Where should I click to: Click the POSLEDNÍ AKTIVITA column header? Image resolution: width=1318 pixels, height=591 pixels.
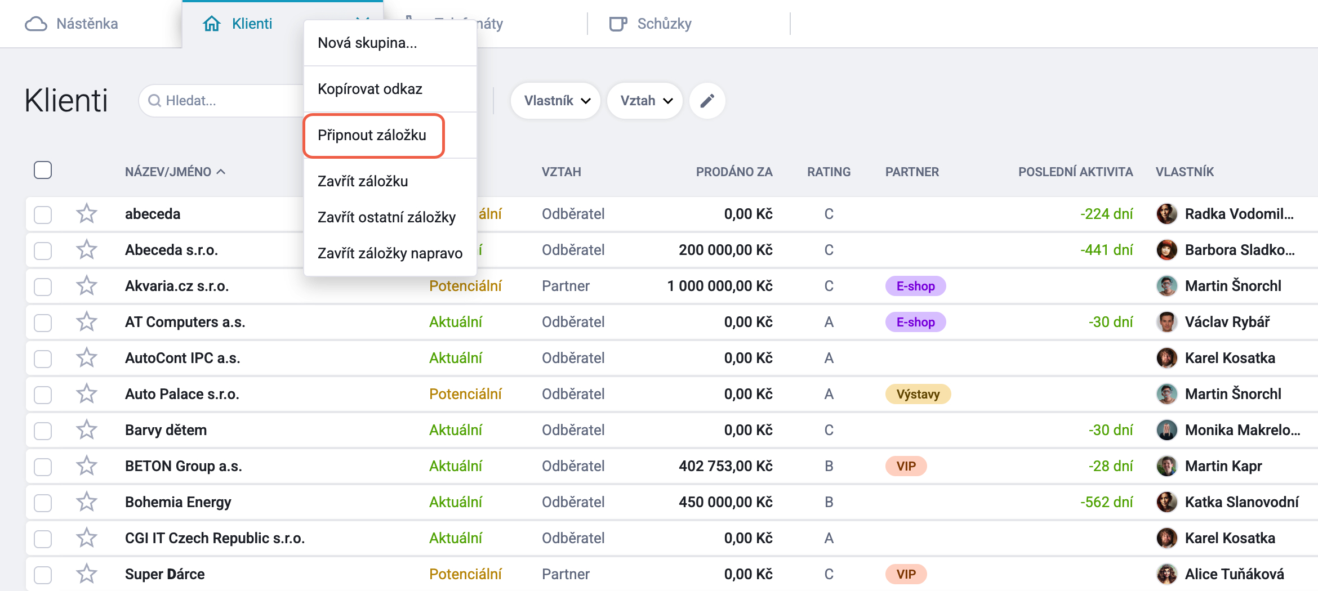[1075, 172]
